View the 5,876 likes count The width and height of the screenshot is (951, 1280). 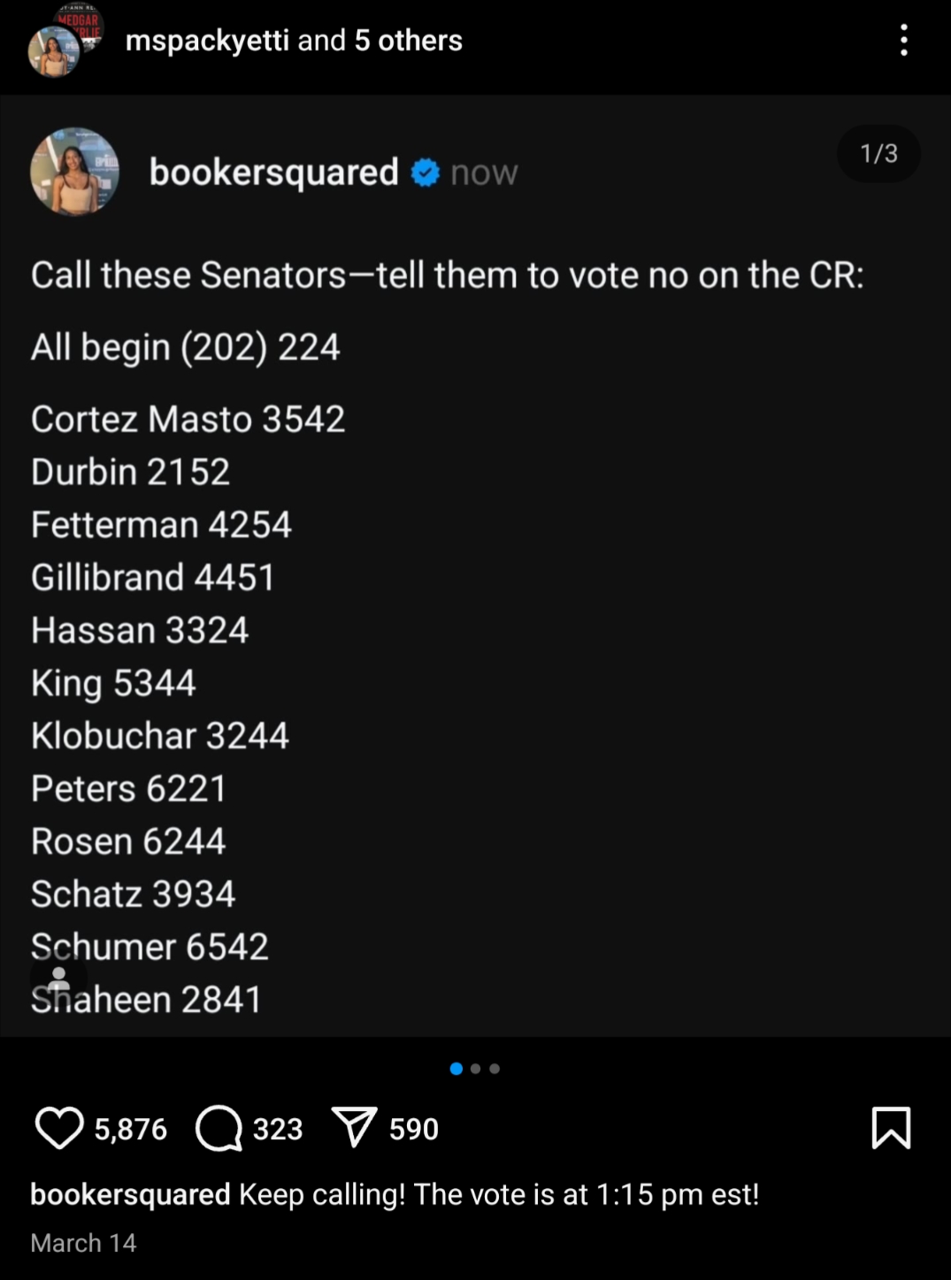coord(131,1130)
